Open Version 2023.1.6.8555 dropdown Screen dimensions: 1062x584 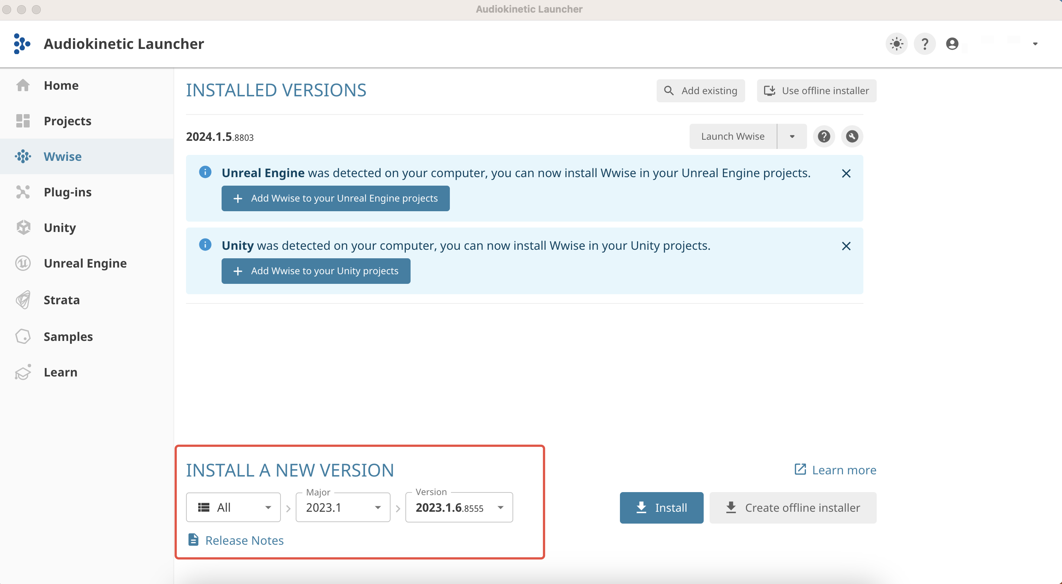pyautogui.click(x=459, y=507)
